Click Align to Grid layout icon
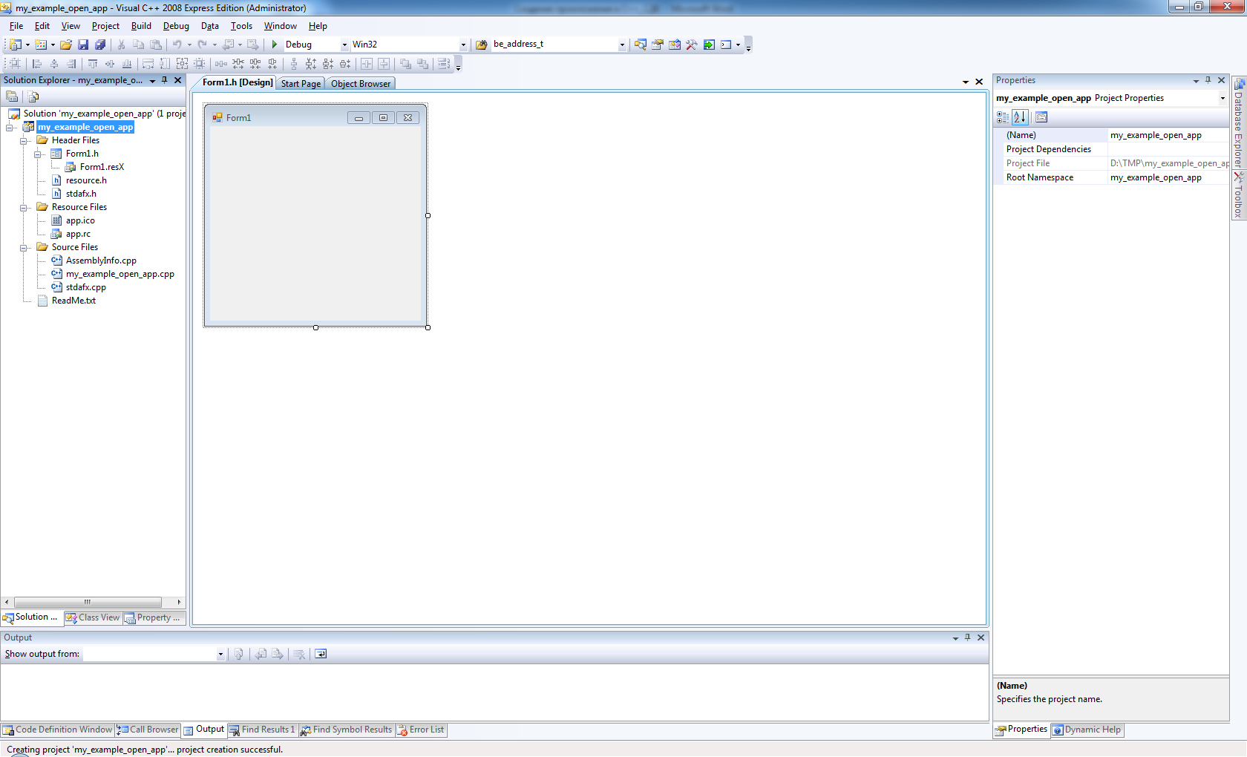 (x=15, y=64)
